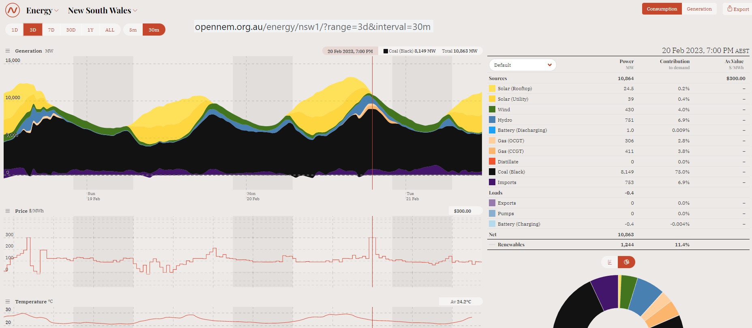This screenshot has height=328, width=752.
Task: Click the Av.Value column header
Action: click(734, 64)
